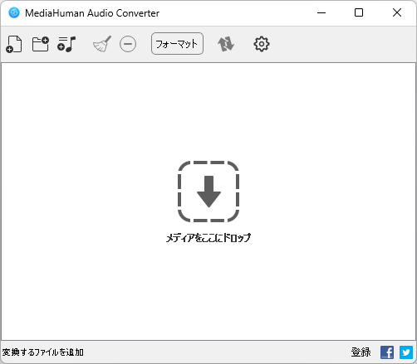Open settings via the gear icon
Screen dimensions: 417x364
coord(262,44)
